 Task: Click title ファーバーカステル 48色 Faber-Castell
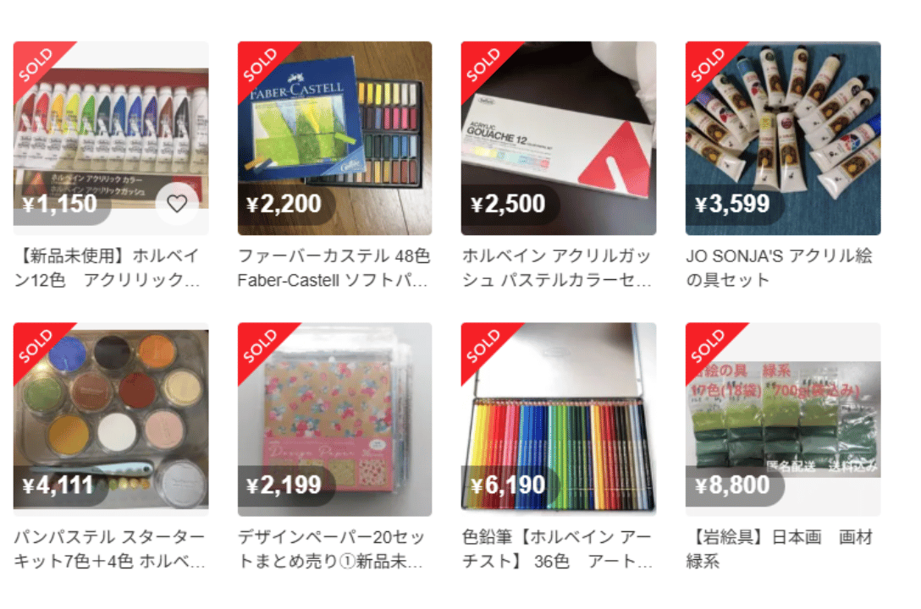334,268
